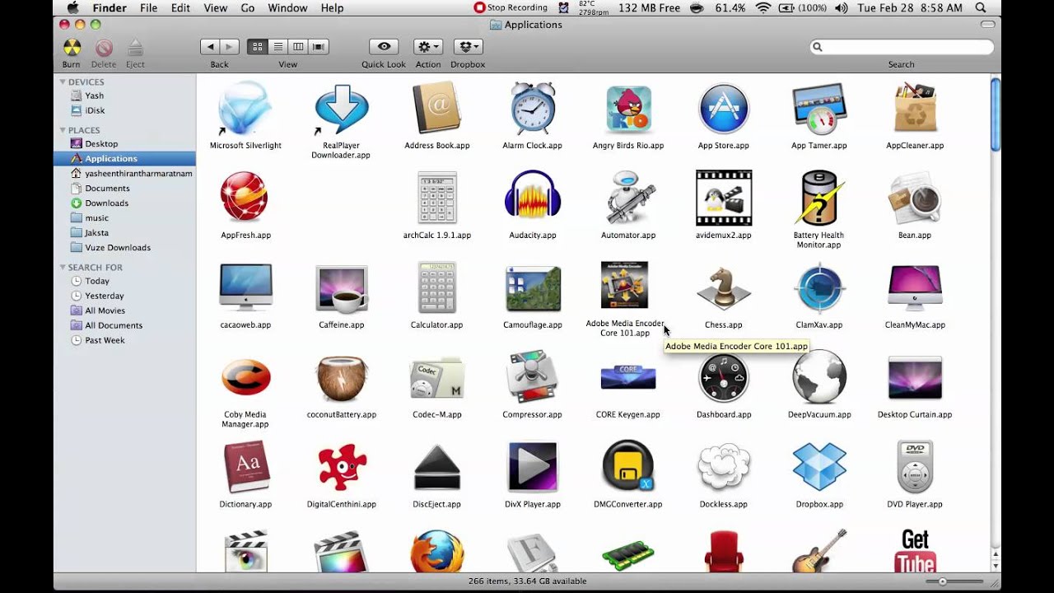Select AppCleaner.app icon
Viewport: 1054px width, 593px height.
(915, 108)
